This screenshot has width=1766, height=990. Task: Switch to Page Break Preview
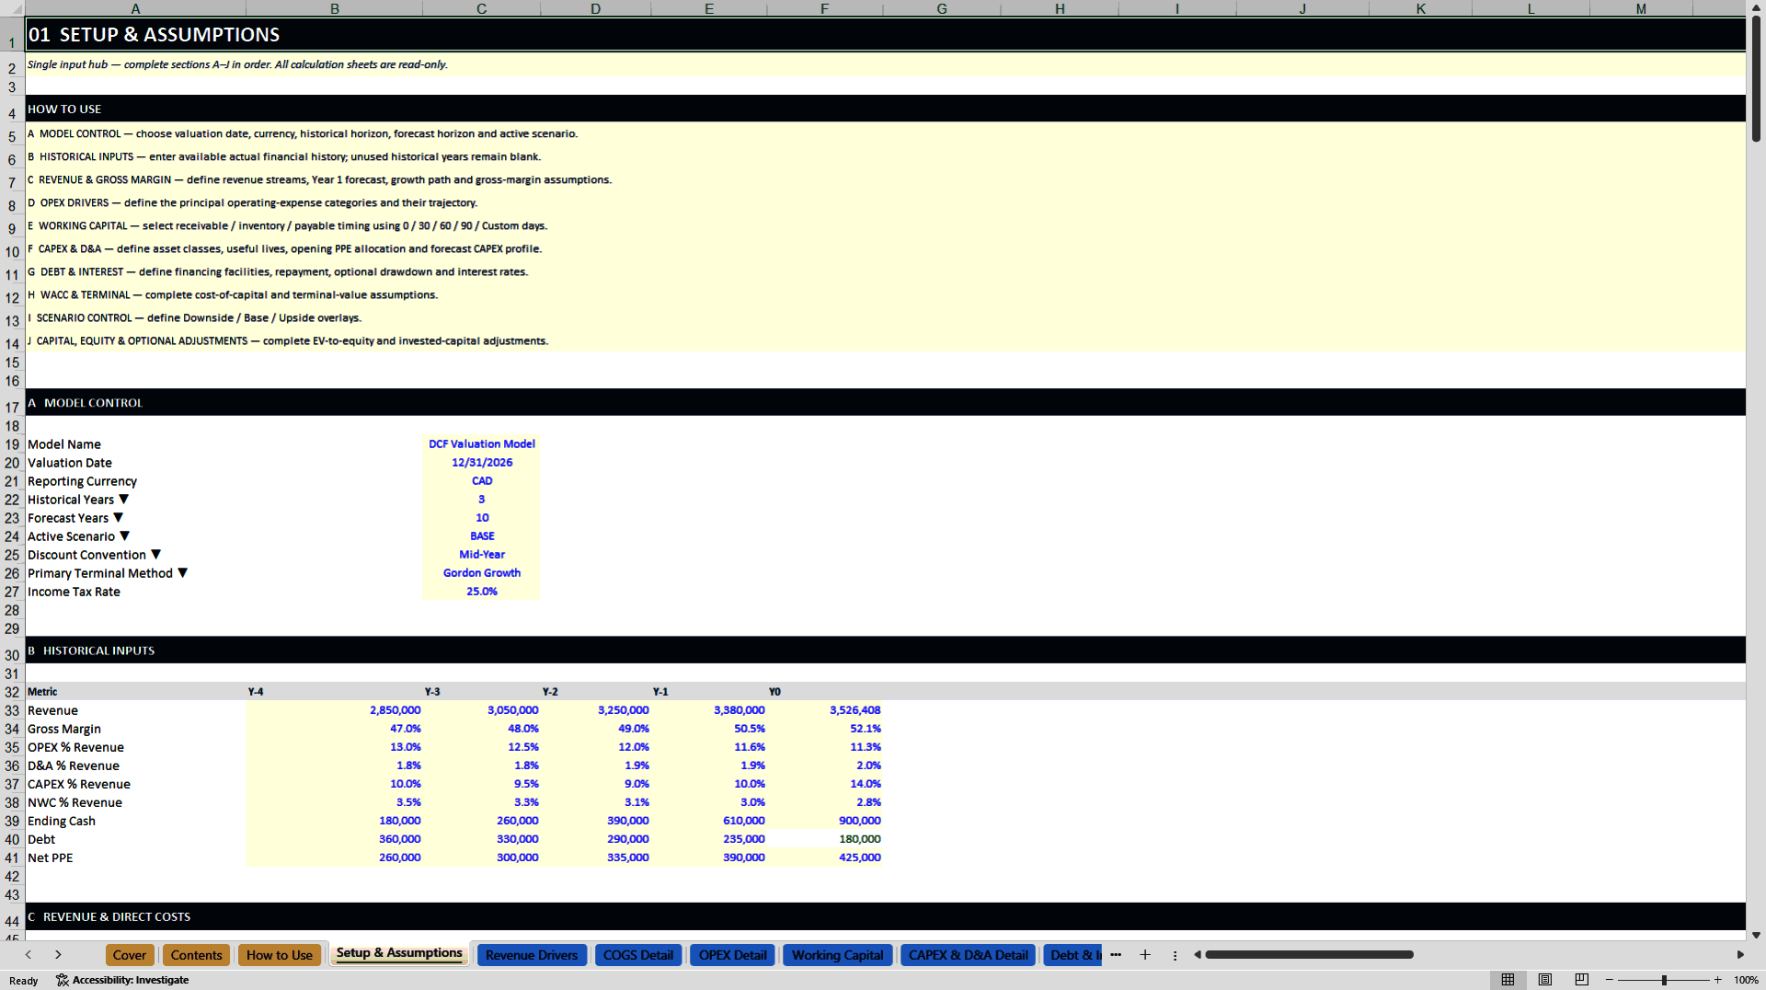point(1581,980)
